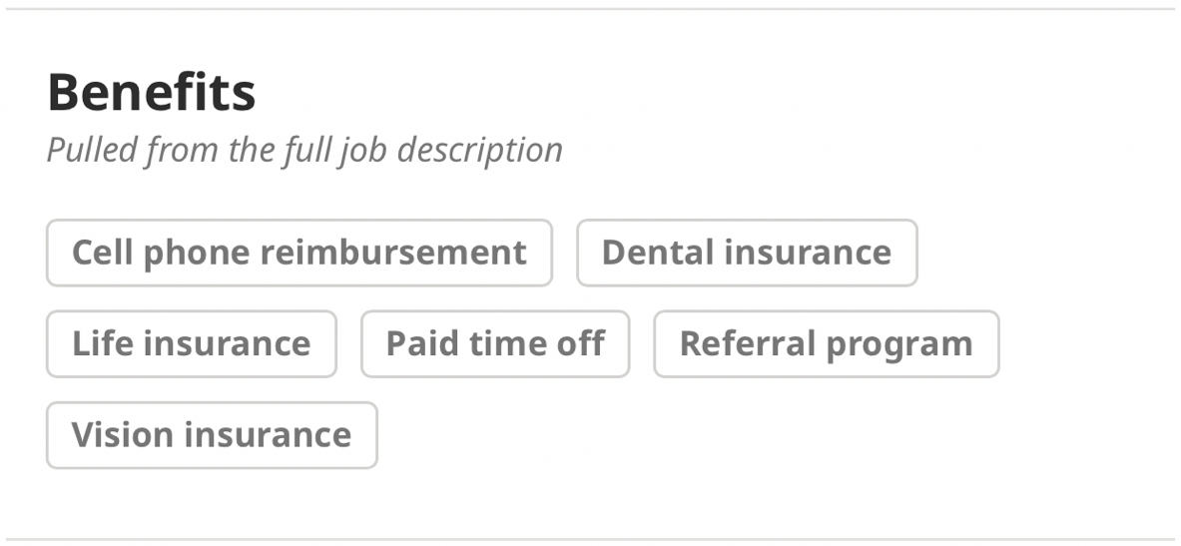Image resolution: width=1181 pixels, height=546 pixels.
Task: Select the Paid time off chip
Action: click(x=494, y=344)
